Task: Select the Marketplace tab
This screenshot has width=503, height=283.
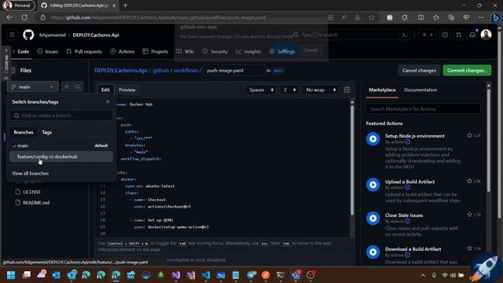Action: (x=382, y=90)
